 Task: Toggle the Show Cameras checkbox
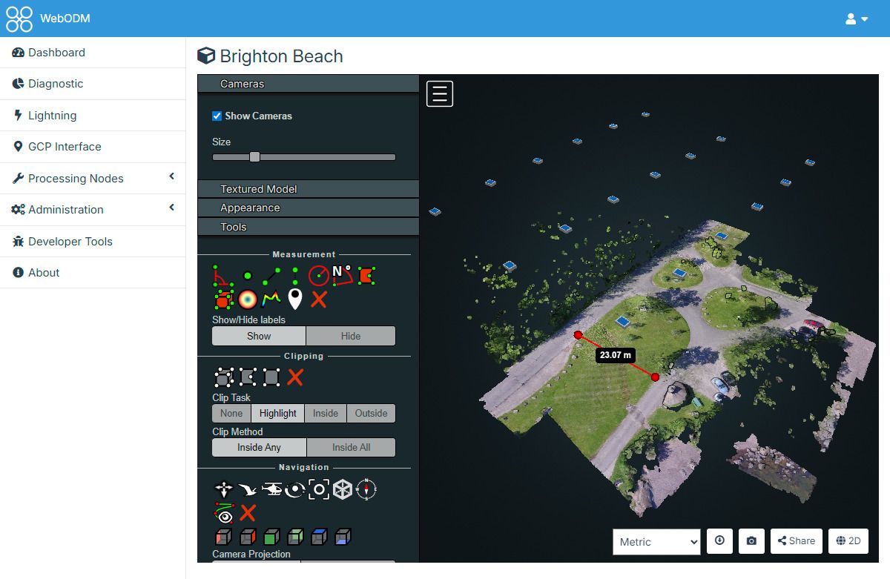[x=217, y=116]
